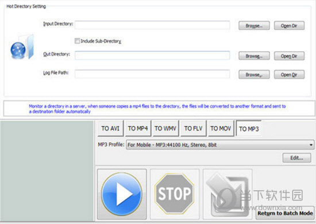
Task: Choose the TO MOV tab
Action: [x=221, y=128]
